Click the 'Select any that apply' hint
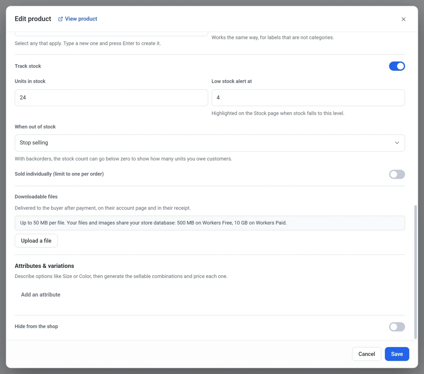Screen dimensions: 424x374 point(88,43)
